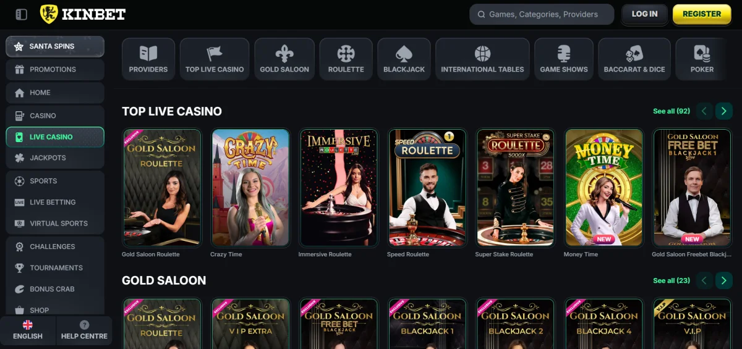Image resolution: width=742 pixels, height=349 pixels.
Task: Go to previous Top Live Casino games
Action: (x=704, y=111)
